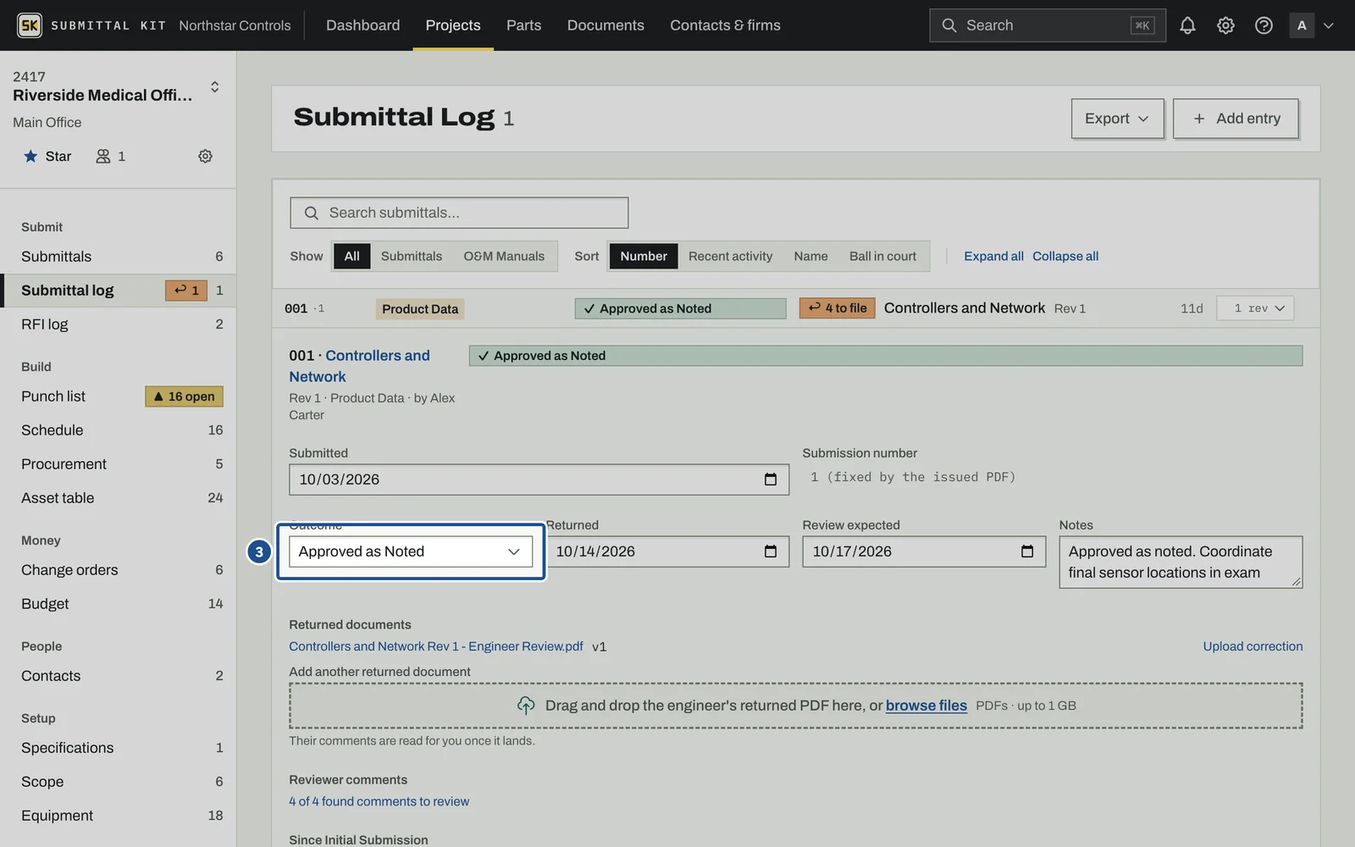Open project settings gear in sidebar

point(205,156)
